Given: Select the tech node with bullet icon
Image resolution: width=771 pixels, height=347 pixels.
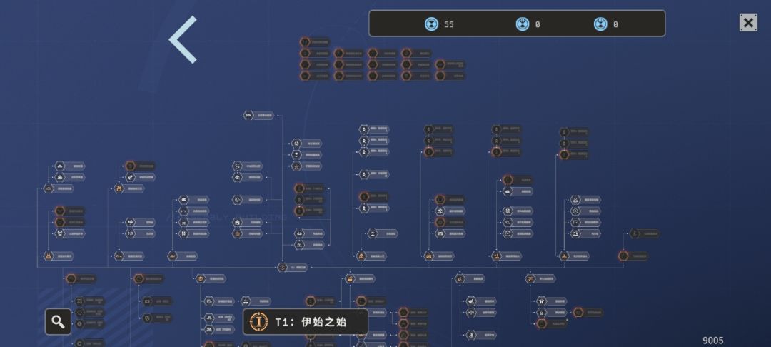Looking at the screenshot, I should 258,116.
